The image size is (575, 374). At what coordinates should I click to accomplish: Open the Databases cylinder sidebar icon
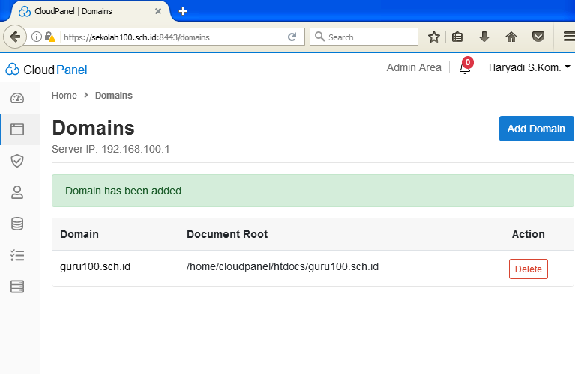16,224
